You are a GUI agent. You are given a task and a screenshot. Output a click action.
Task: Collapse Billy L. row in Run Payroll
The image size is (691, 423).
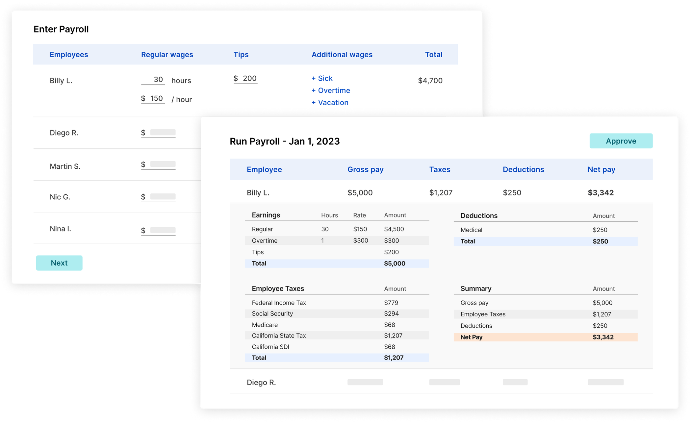258,193
